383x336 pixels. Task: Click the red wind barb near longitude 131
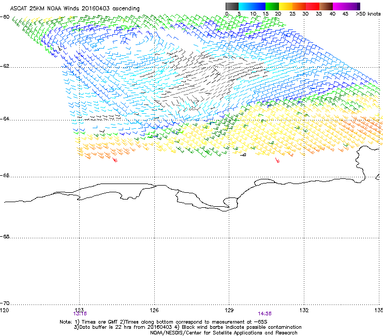click(277, 160)
